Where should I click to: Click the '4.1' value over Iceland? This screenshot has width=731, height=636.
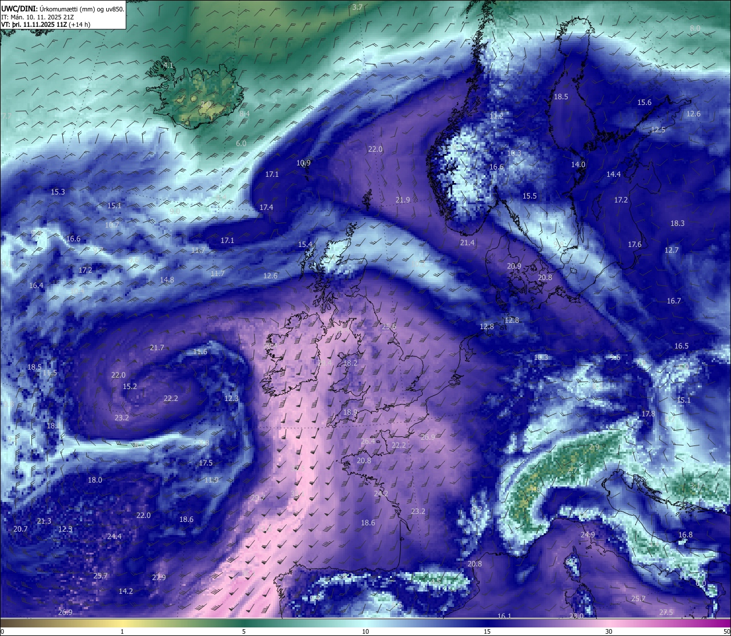tap(168, 66)
